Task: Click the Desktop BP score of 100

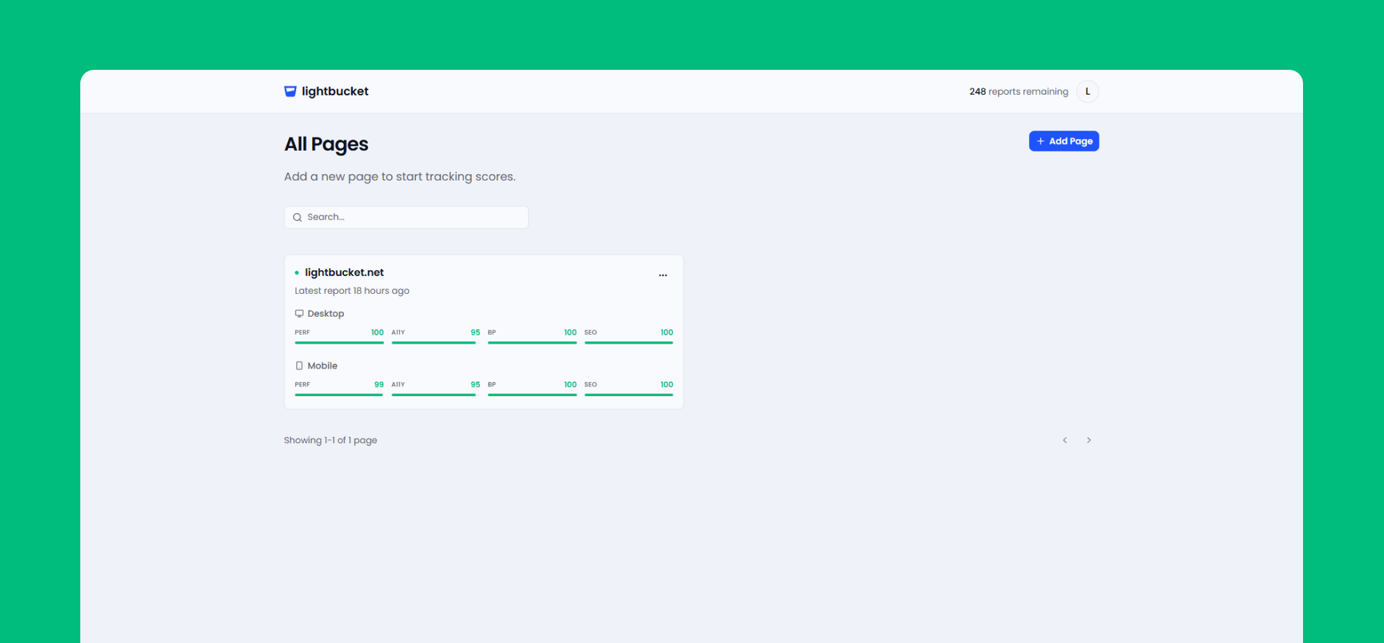Action: [x=570, y=333]
